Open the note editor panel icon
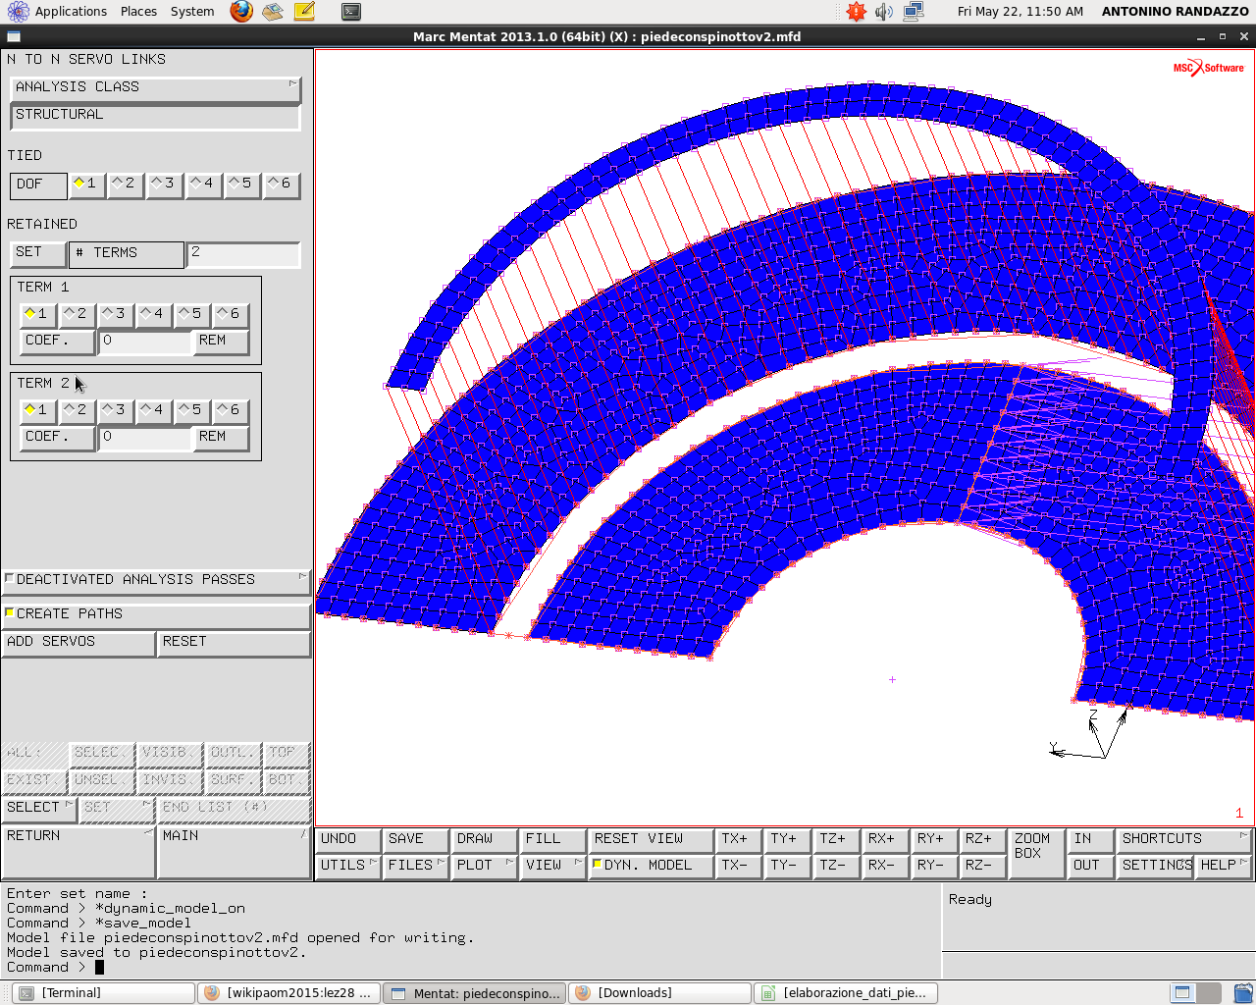This screenshot has height=1005, width=1256. tap(304, 12)
